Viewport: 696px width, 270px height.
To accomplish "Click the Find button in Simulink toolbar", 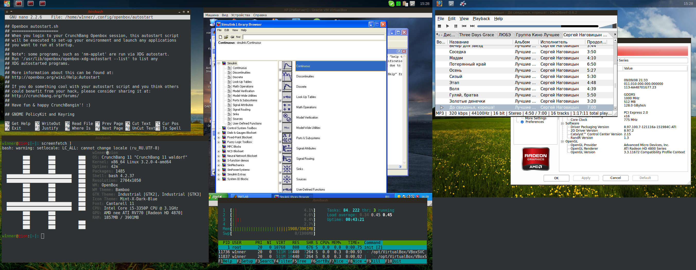I will point(238,37).
